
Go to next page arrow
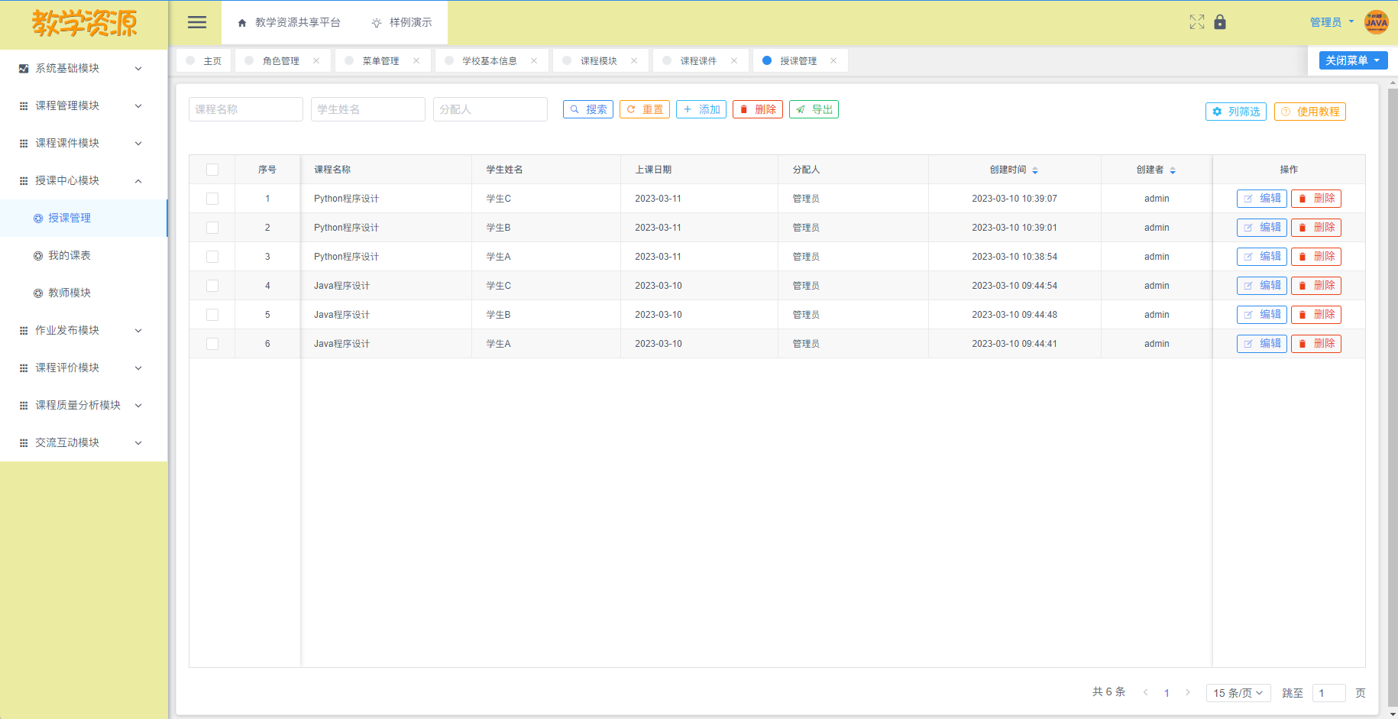1188,692
